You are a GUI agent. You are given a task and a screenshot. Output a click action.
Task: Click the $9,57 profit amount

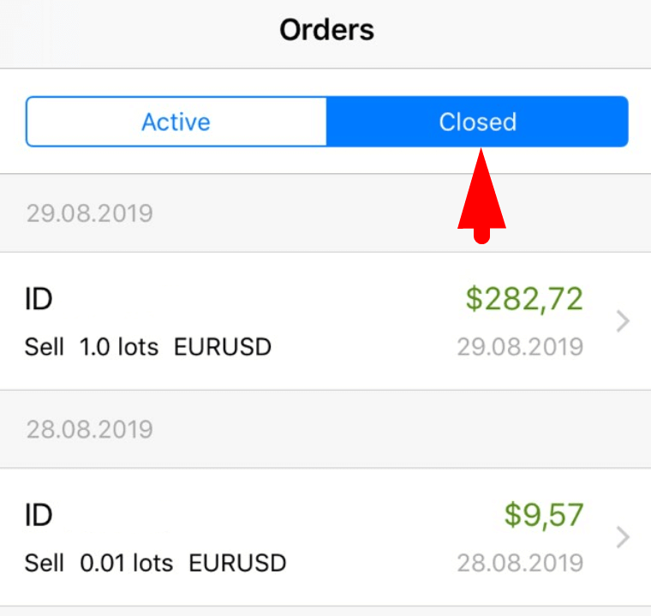(x=543, y=515)
